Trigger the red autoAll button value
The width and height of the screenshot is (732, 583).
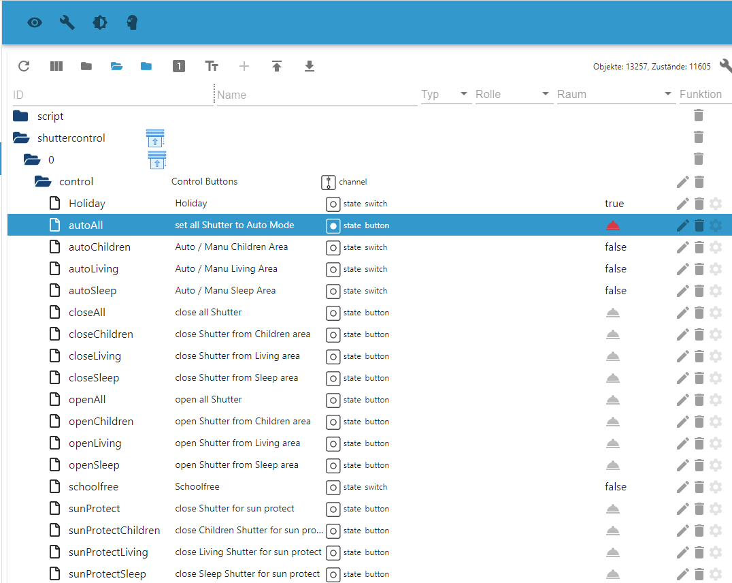tap(613, 226)
